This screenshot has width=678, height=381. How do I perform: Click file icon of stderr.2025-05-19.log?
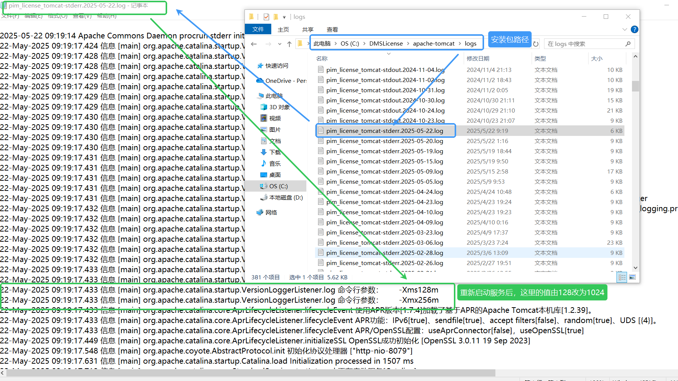click(321, 151)
